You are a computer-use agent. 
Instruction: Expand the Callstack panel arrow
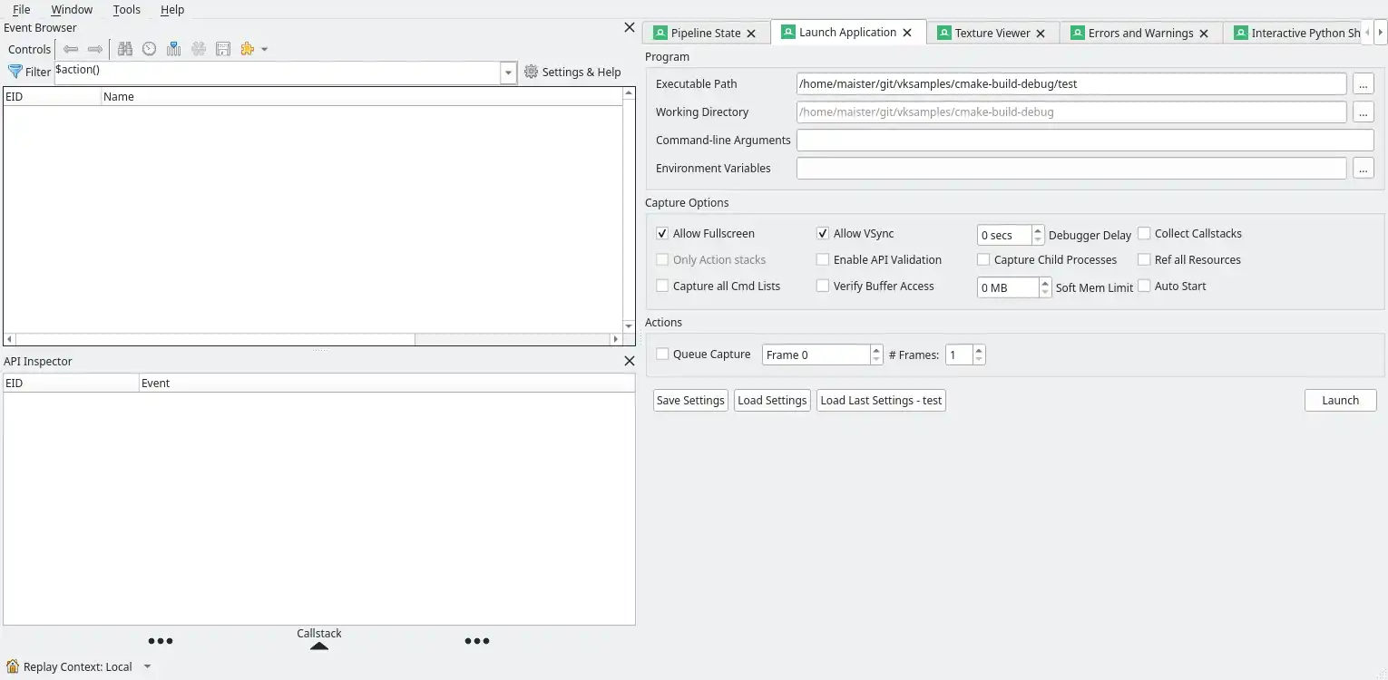319,646
